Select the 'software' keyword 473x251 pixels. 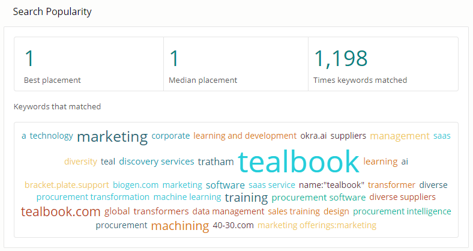pos(225,185)
